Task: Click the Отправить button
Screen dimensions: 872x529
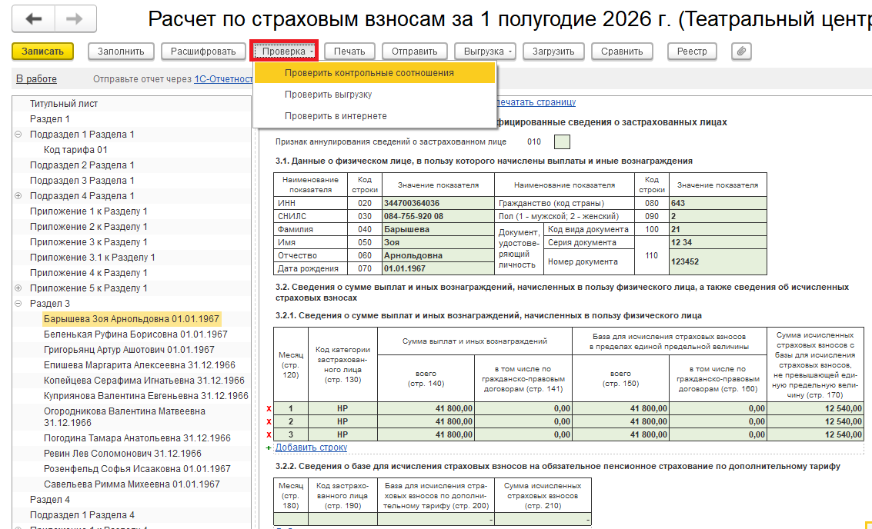Action: tap(414, 51)
